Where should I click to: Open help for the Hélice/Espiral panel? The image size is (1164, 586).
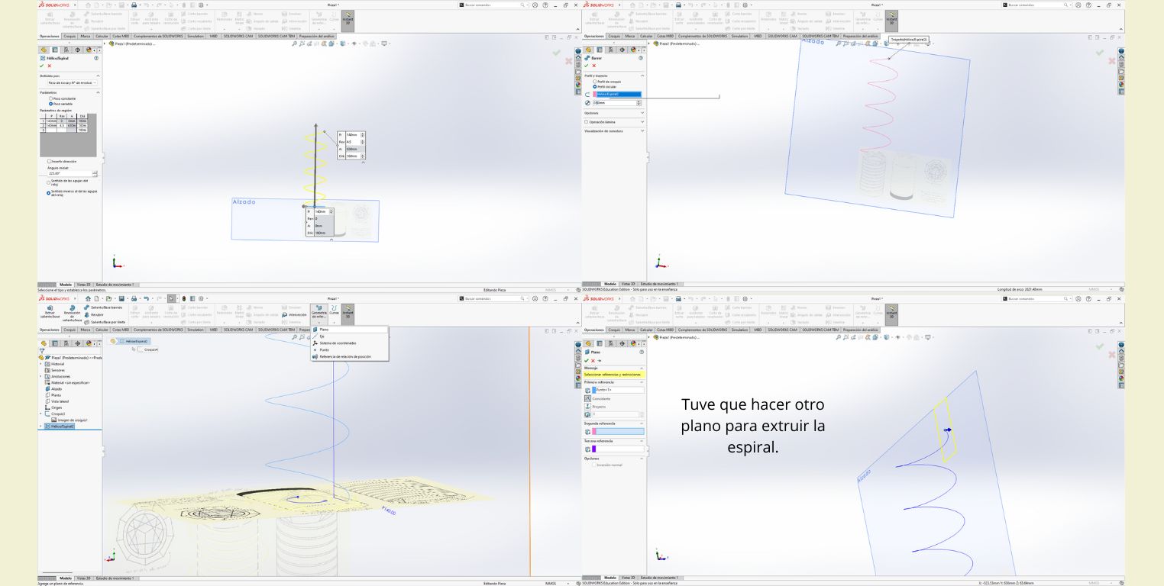[x=96, y=58]
